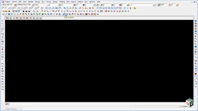
Task: Open the chooser button right of the '7' field
Action: point(84,5)
